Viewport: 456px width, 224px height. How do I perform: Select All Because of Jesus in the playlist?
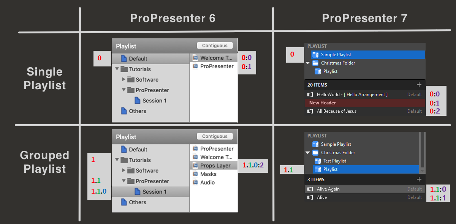[x=337, y=111]
